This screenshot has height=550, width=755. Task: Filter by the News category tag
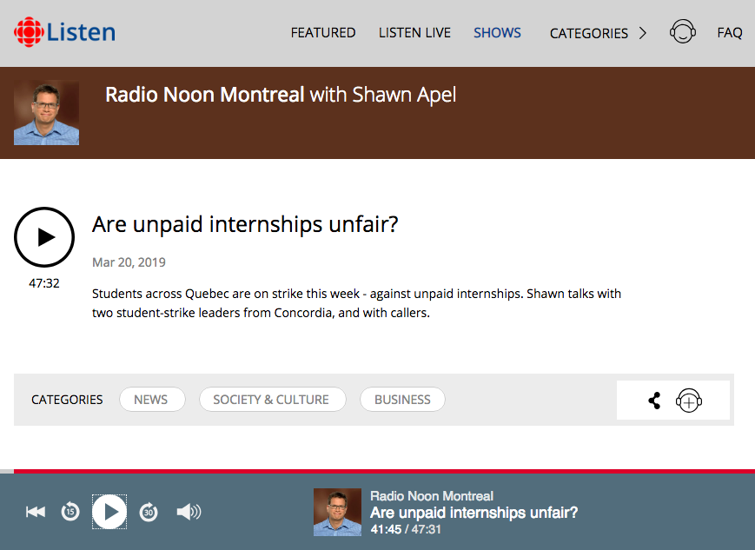pos(152,400)
